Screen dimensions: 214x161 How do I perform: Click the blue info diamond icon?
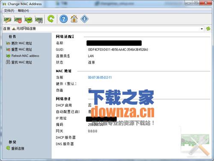point(84,19)
